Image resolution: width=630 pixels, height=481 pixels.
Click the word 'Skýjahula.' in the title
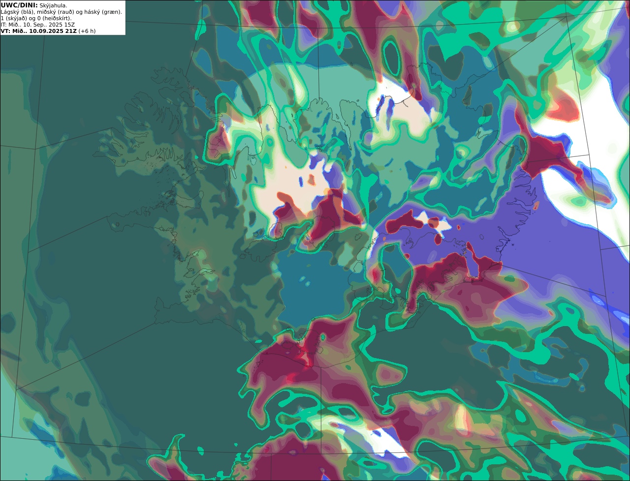click(x=53, y=5)
